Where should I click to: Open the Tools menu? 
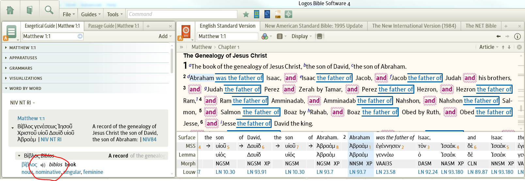[x=115, y=14]
